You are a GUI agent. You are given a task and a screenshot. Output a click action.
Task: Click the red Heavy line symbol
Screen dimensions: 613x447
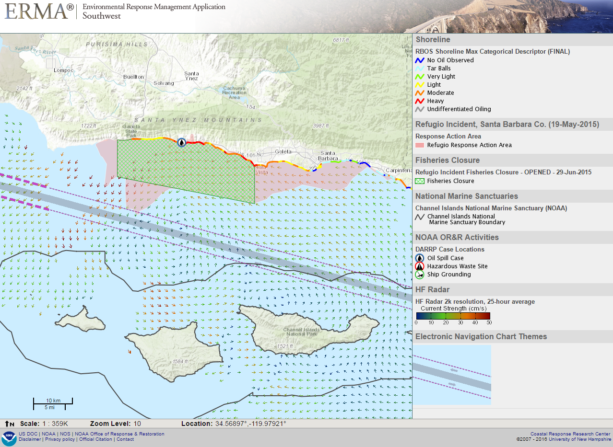pyautogui.click(x=420, y=101)
